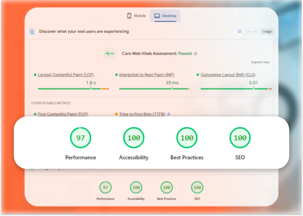Viewport: 303px width, 216px height.
Task: Select the This URL toggle option
Action: click(252, 31)
